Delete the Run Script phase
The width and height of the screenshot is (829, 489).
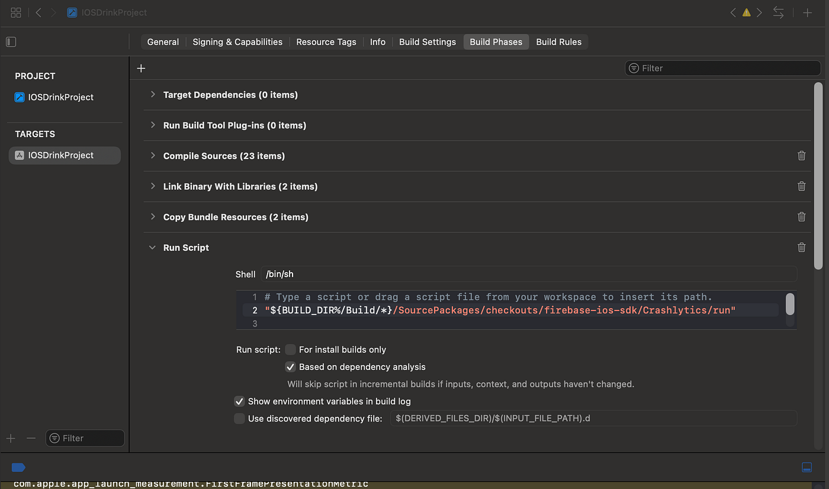802,248
